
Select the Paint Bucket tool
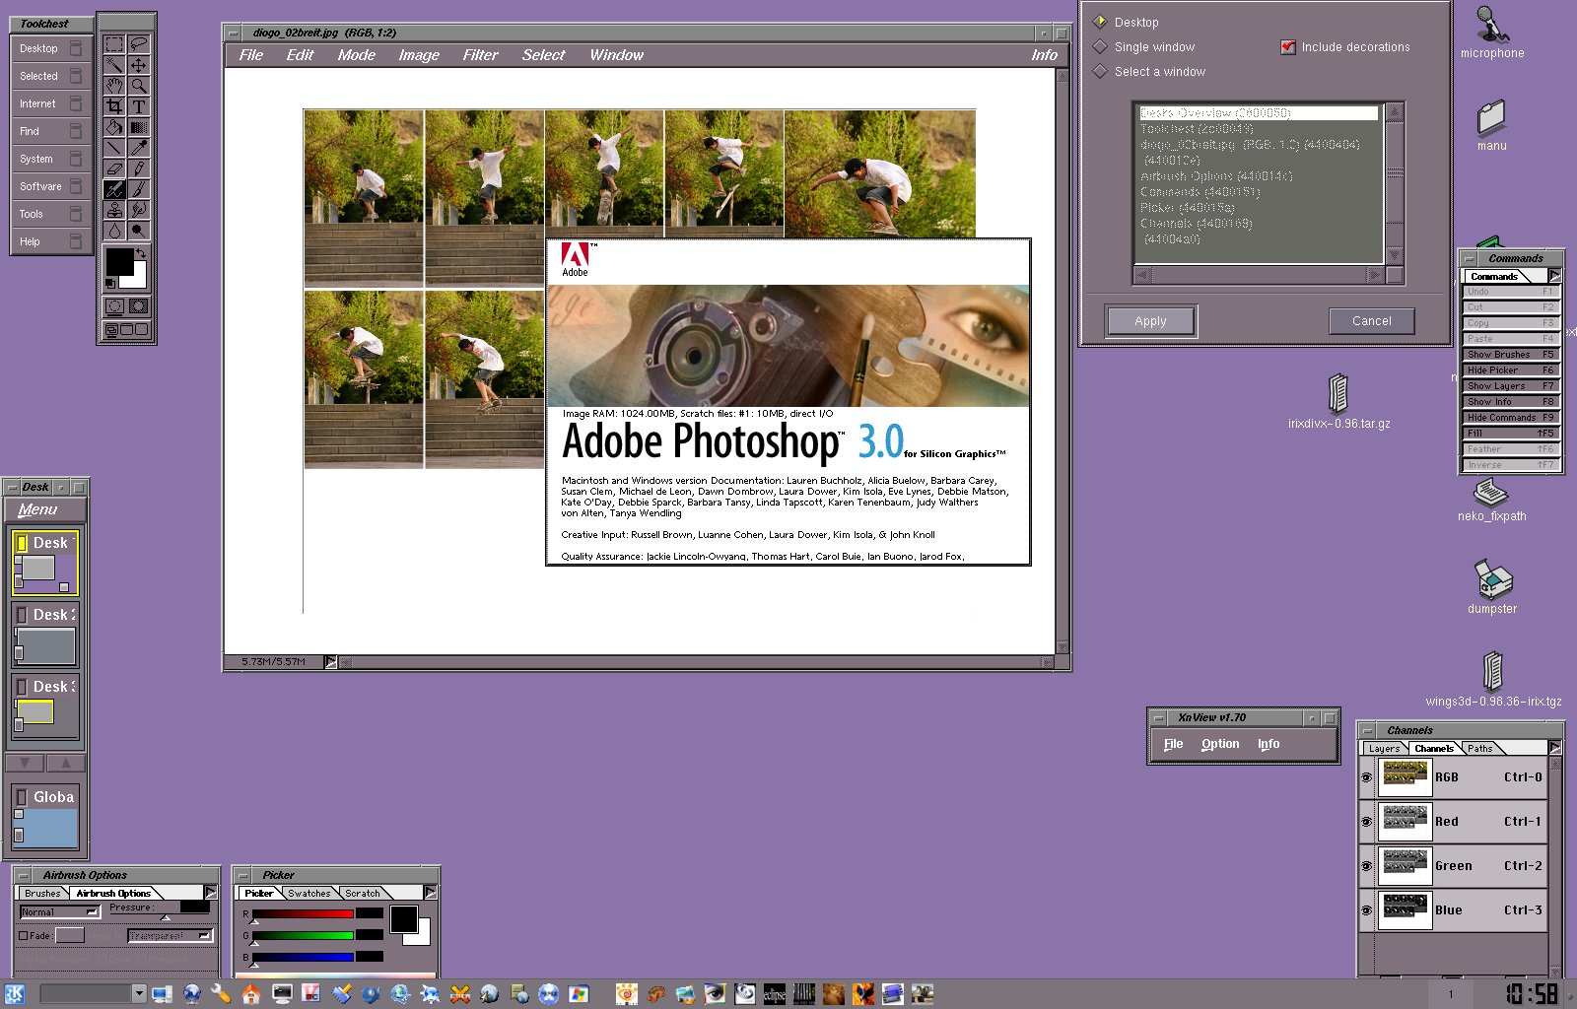114,127
